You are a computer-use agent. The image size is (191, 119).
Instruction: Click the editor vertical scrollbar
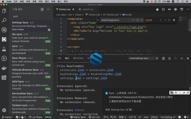[x=190, y=25]
